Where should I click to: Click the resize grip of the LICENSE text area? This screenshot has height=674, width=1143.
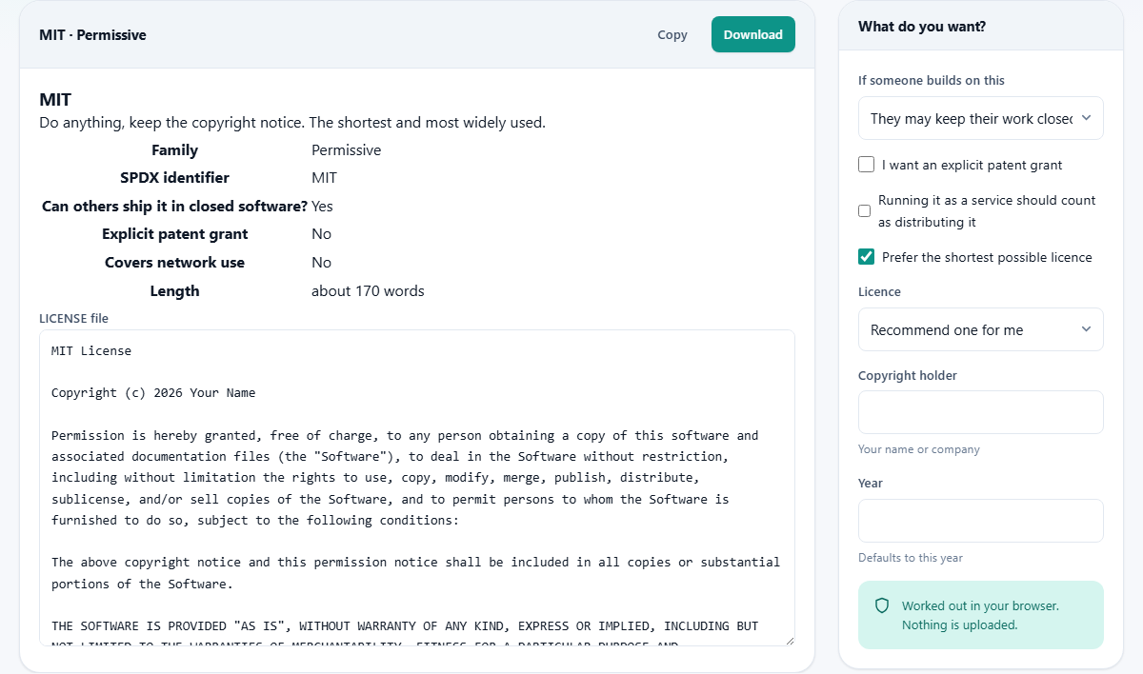(789, 640)
